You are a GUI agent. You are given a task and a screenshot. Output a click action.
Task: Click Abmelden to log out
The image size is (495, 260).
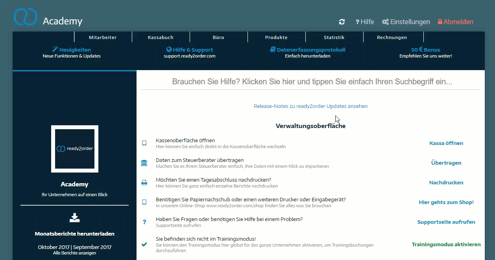(455, 22)
